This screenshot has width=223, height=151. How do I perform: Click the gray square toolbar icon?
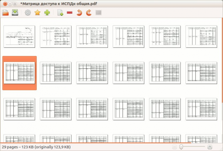pyautogui.click(x=98, y=12)
